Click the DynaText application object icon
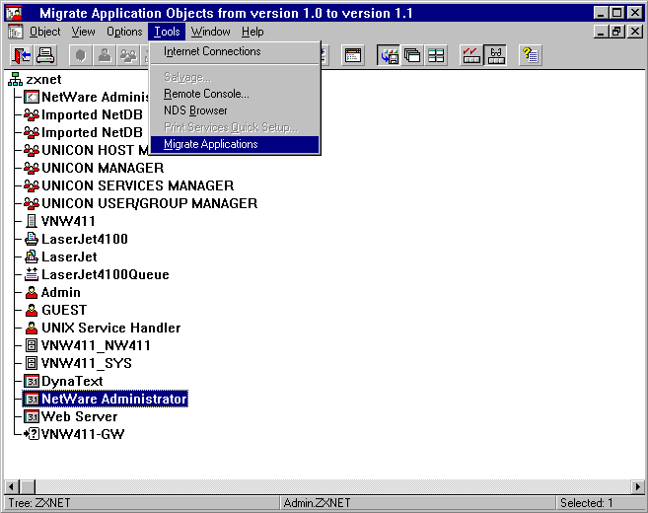Screen dimensions: 648x513 (x=32, y=381)
